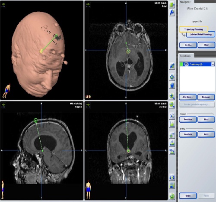
Task: Open the histogram advanced windowing icon
Action: [x=172, y=124]
